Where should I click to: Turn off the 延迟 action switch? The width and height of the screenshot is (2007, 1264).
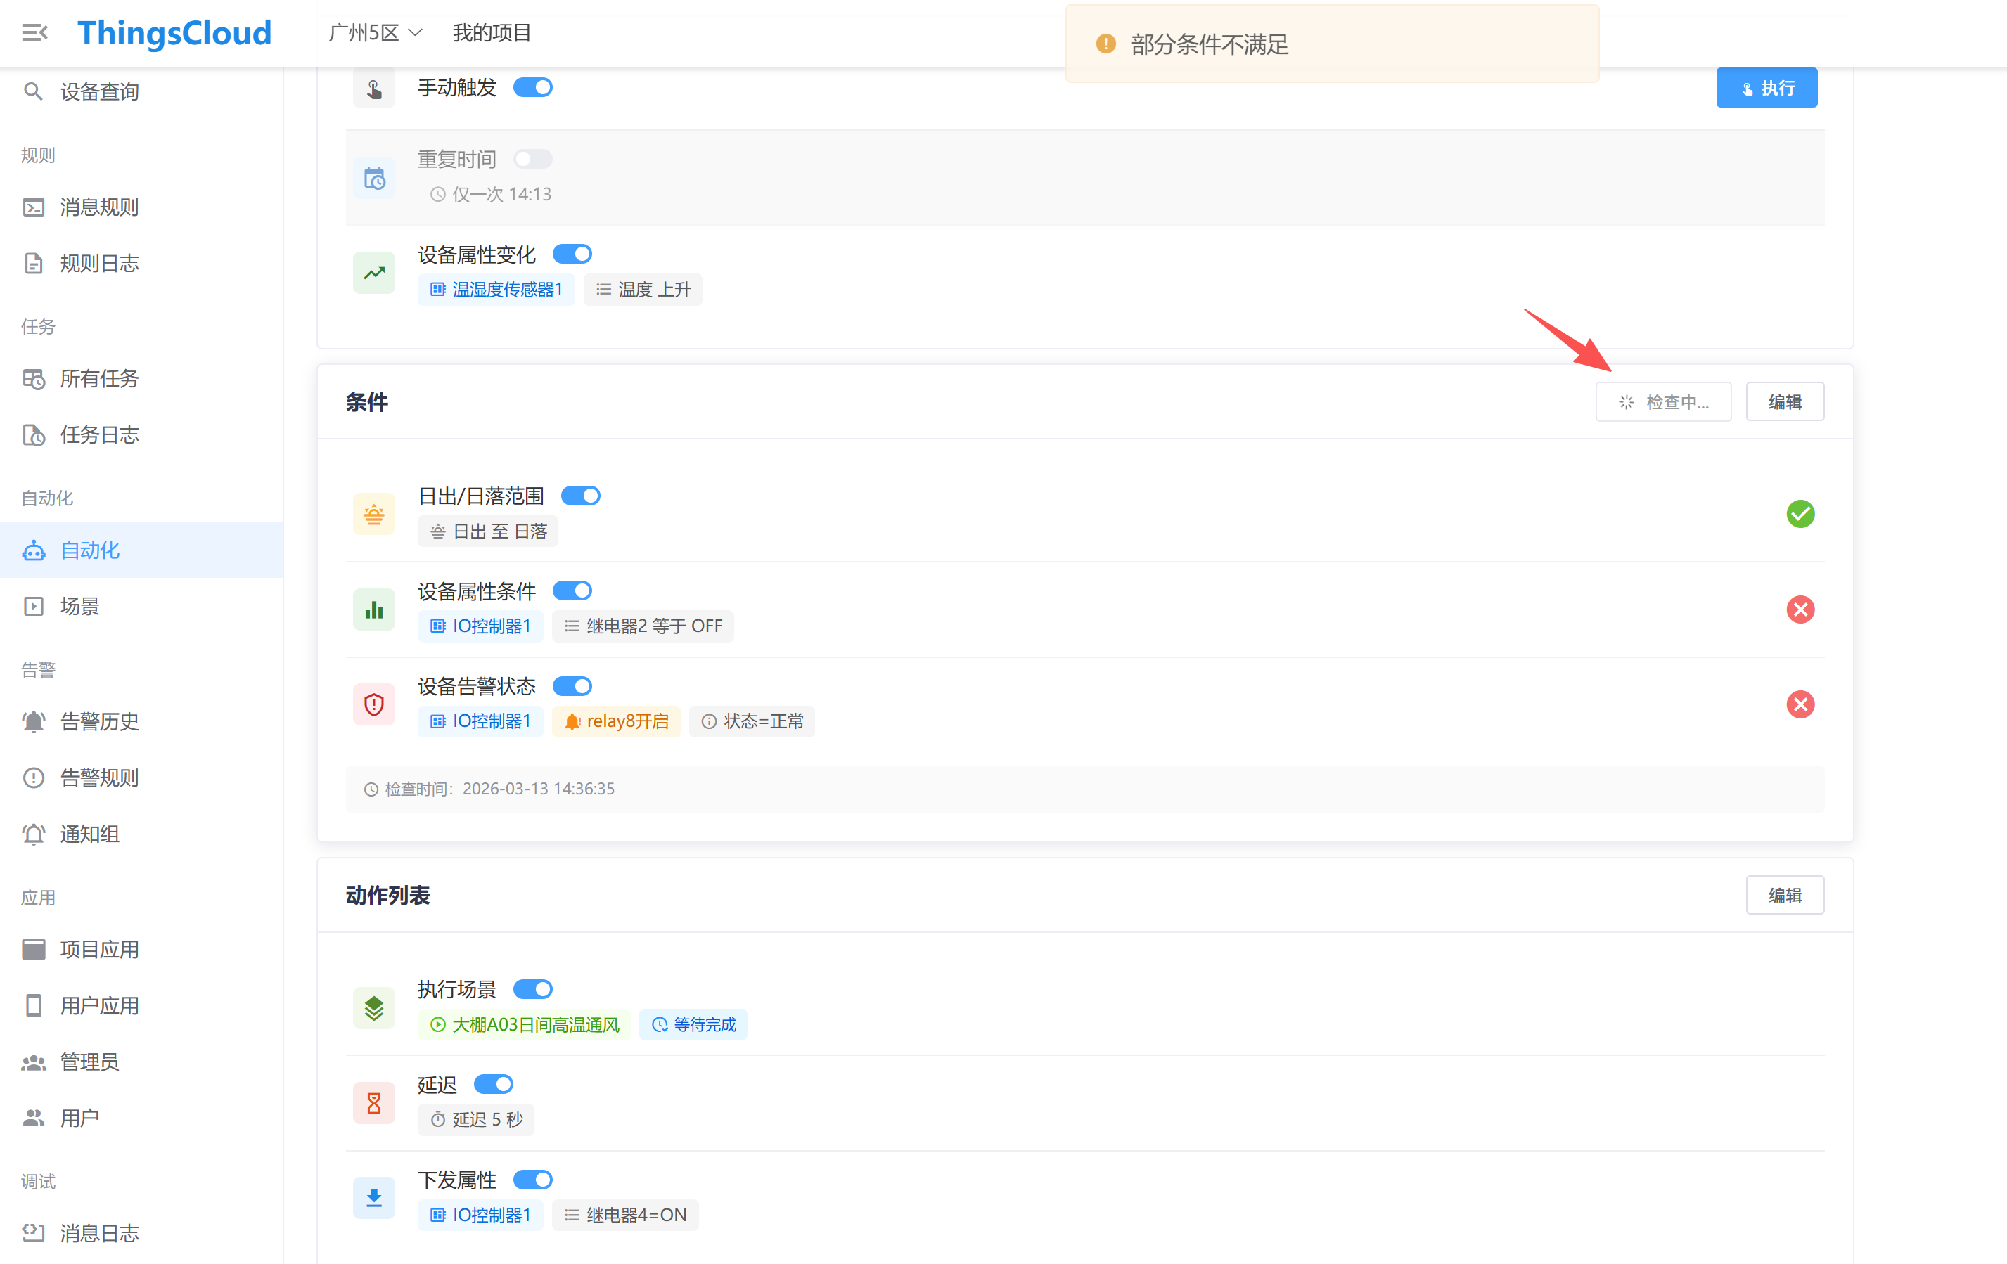click(494, 1084)
